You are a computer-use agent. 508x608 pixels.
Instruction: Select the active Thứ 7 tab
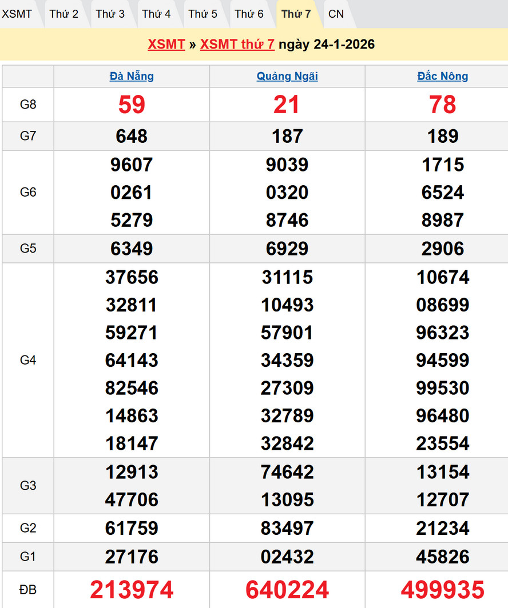pyautogui.click(x=296, y=14)
